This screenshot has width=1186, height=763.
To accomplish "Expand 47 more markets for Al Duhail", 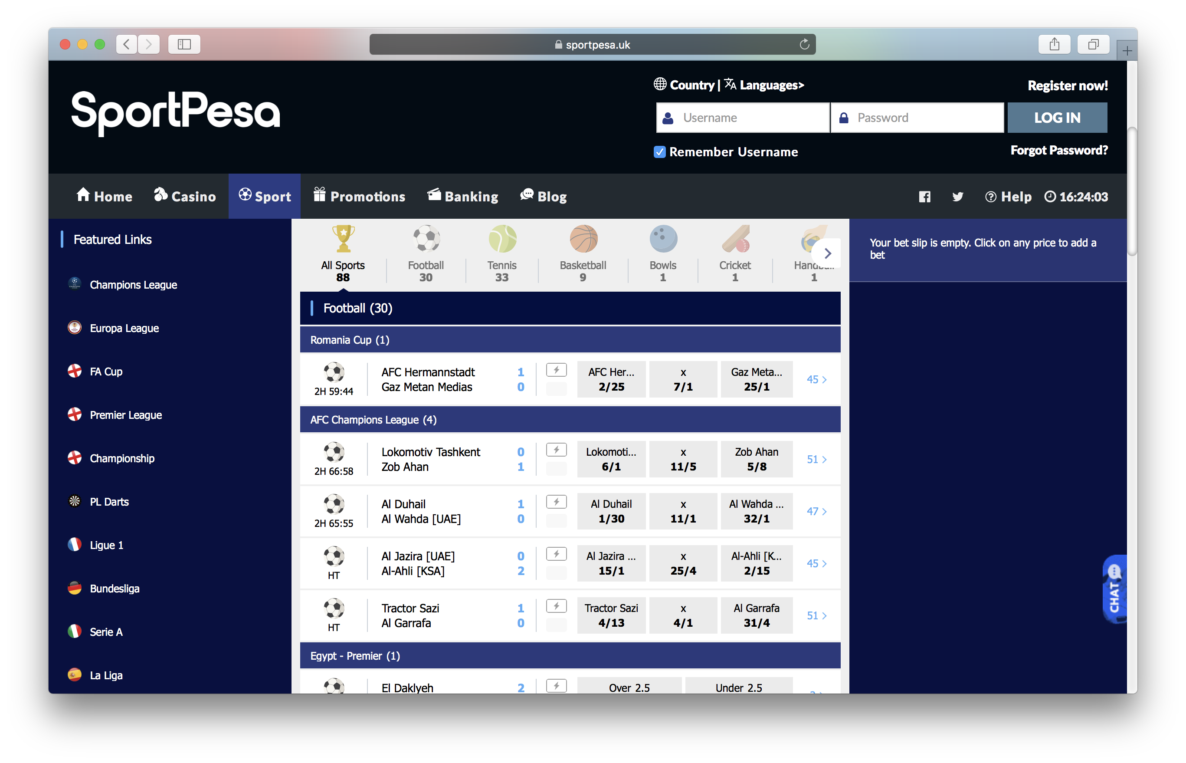I will (816, 511).
